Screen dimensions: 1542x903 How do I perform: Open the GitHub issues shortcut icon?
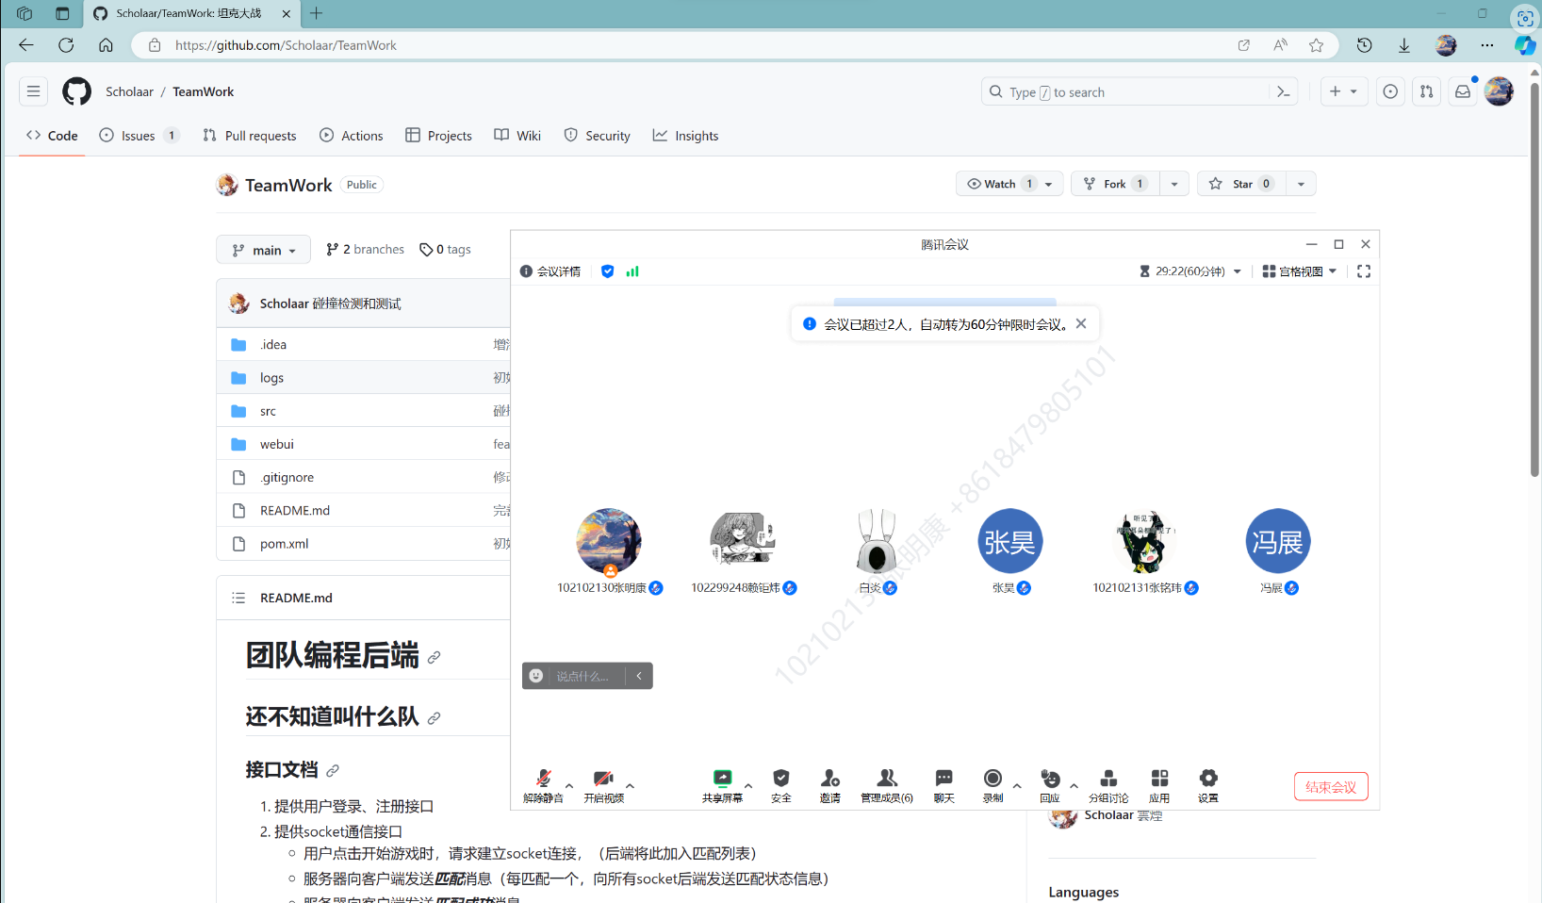(x=1390, y=91)
